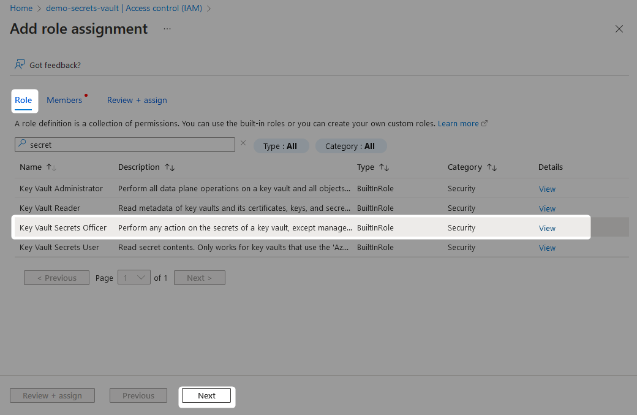
Task: Click the search magnifier icon
Action: [x=22, y=143]
